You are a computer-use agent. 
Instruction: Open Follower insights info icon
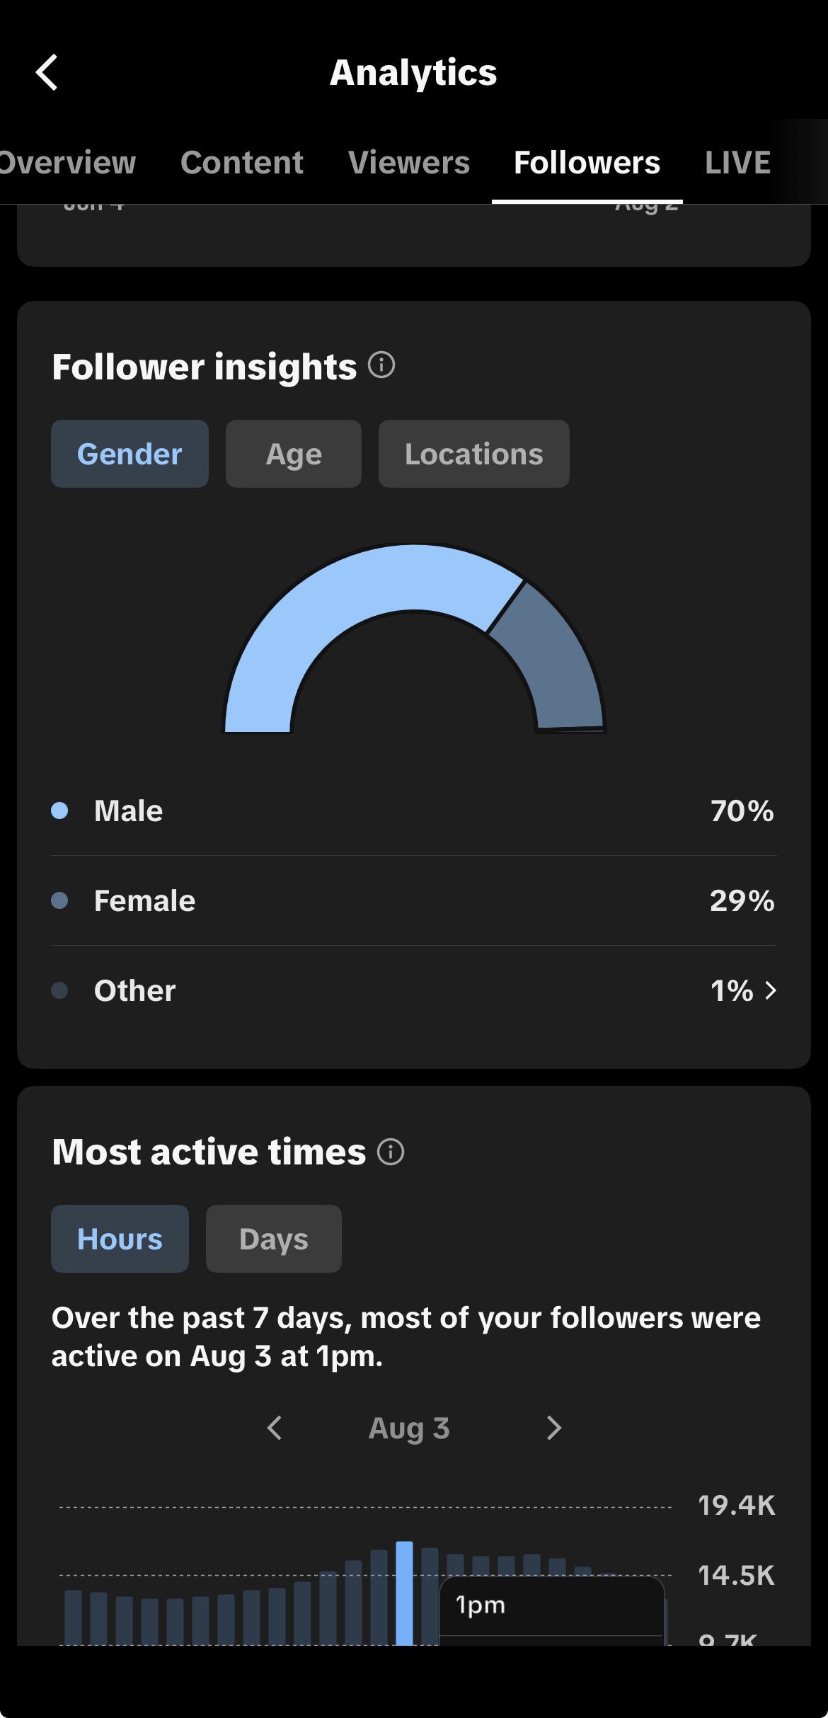pyautogui.click(x=381, y=365)
